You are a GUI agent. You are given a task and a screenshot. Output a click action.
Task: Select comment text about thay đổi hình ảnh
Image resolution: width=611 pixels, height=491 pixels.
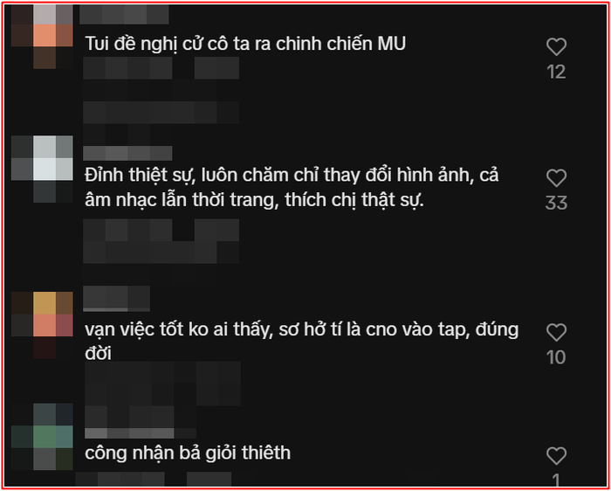(292, 188)
